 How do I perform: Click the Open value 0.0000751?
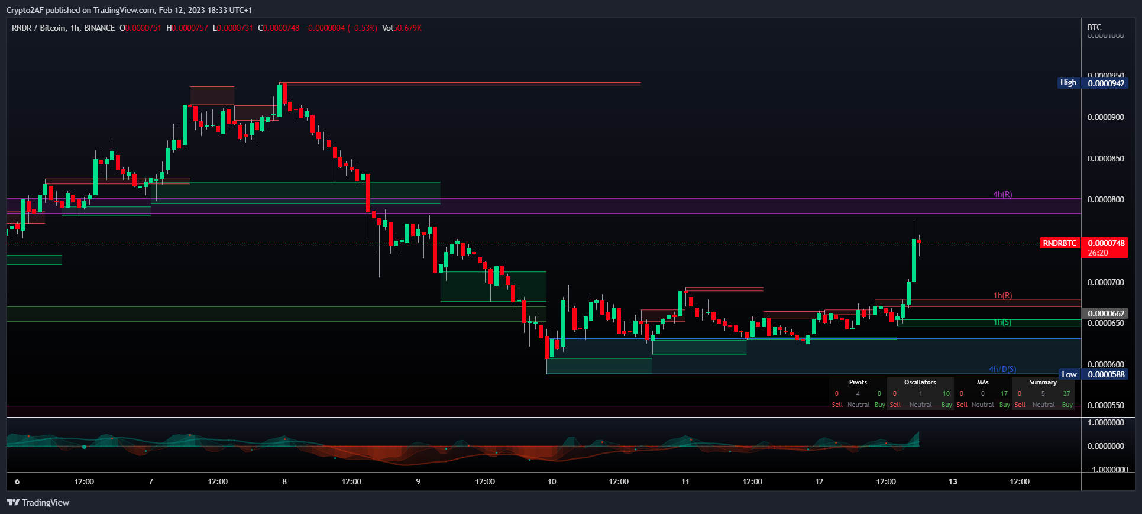click(143, 28)
